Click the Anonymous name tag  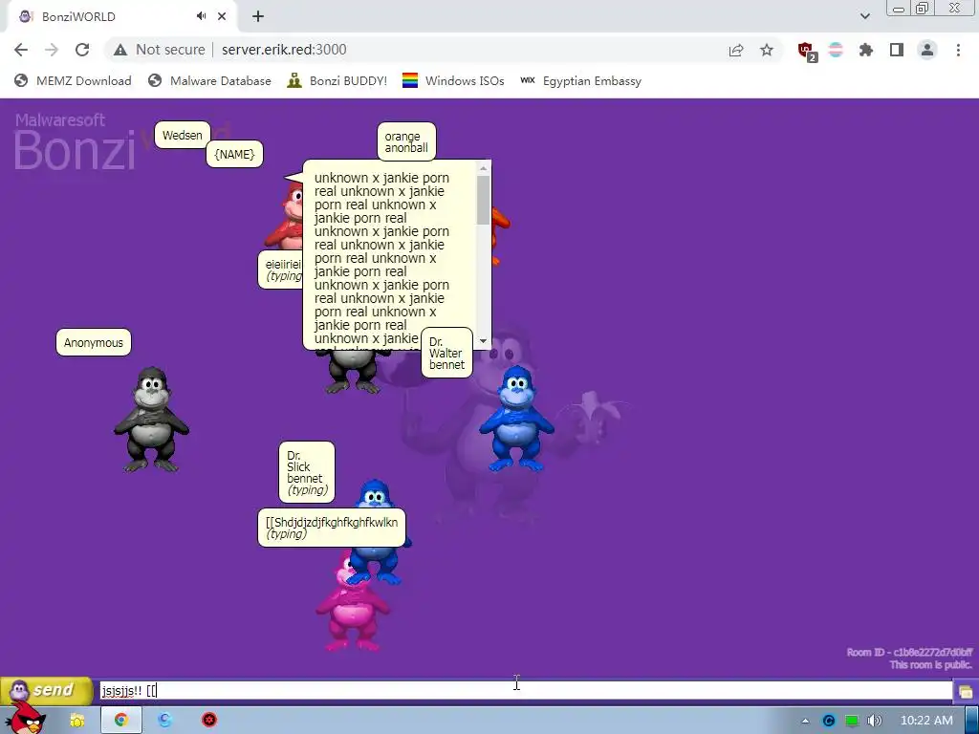[x=94, y=343]
